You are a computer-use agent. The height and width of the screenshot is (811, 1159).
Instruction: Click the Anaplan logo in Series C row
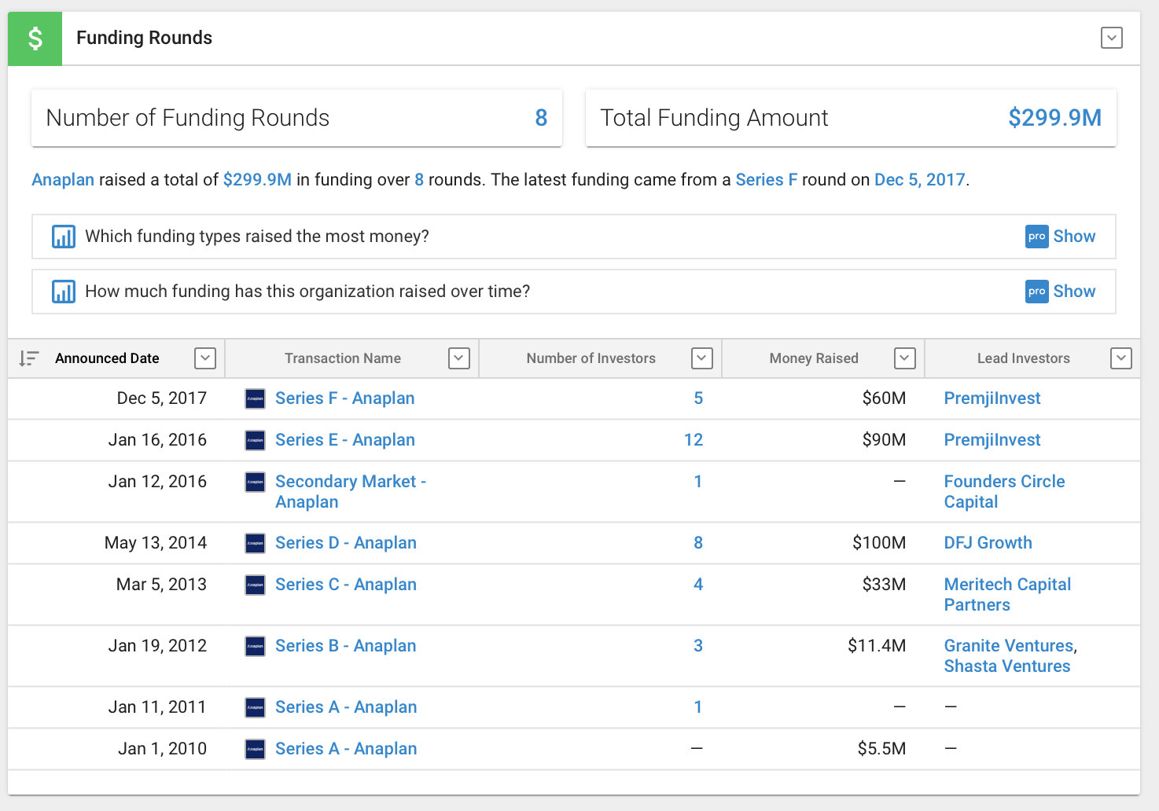click(x=255, y=585)
